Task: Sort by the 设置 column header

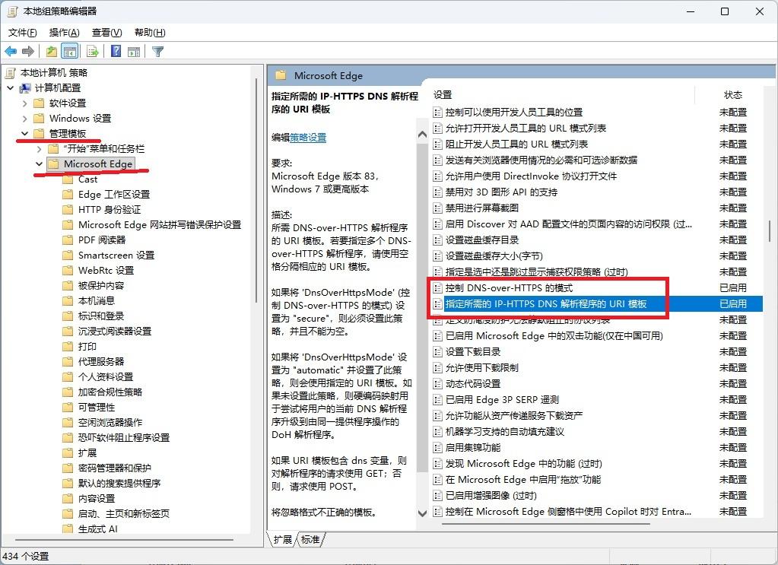Action: [443, 95]
